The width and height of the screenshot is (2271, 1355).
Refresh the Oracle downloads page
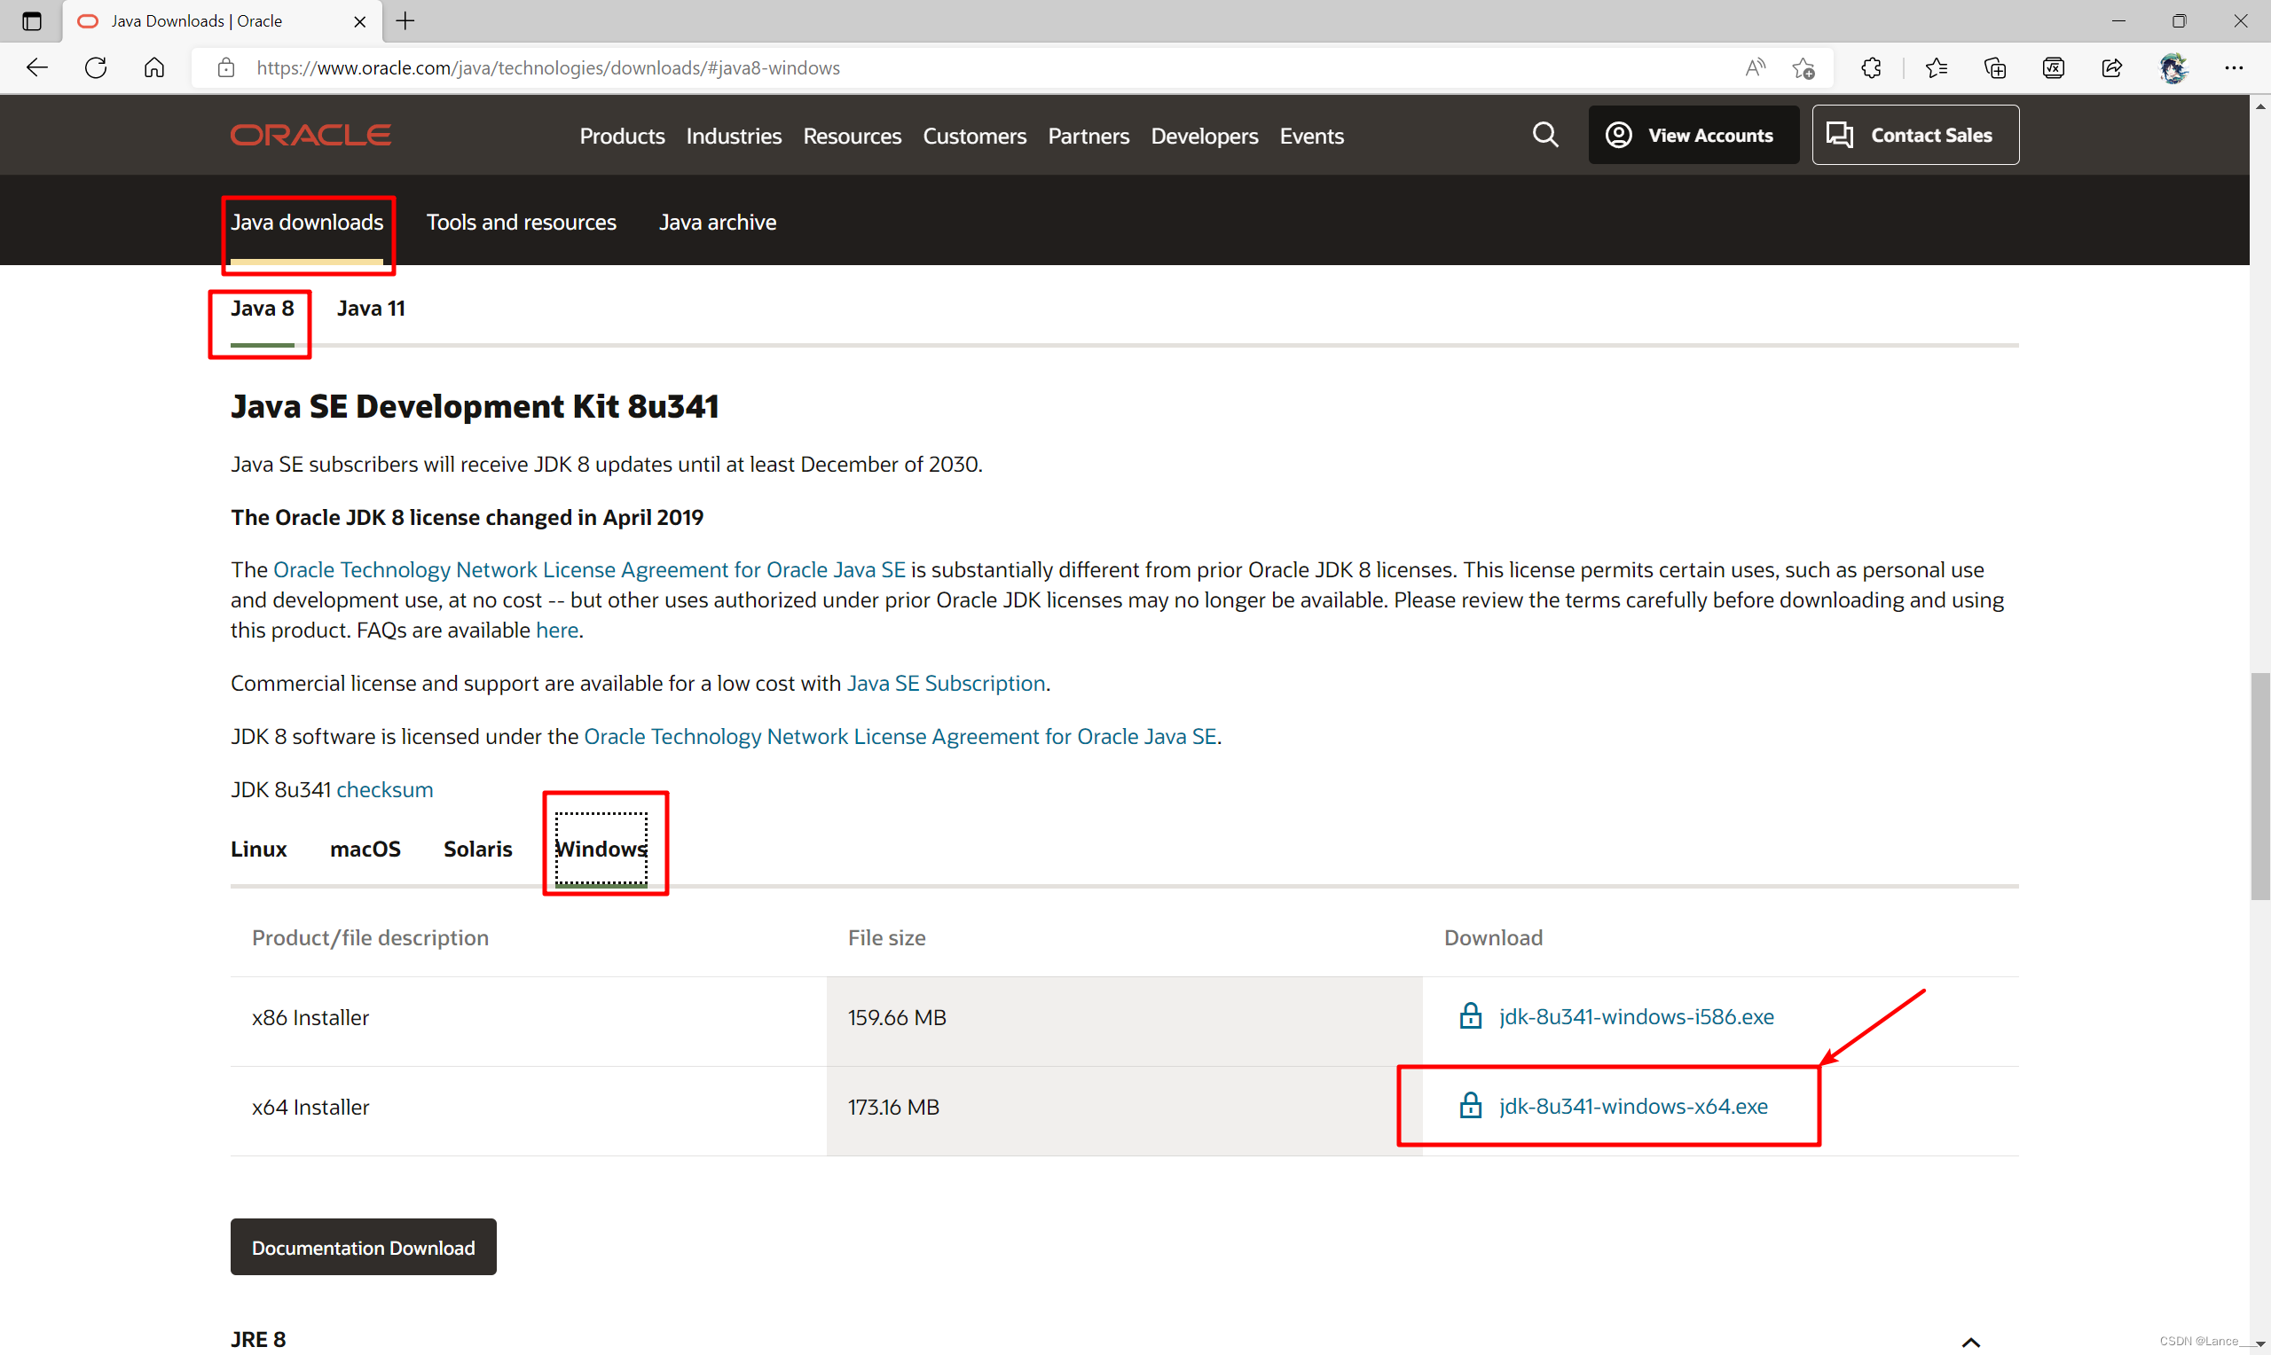click(x=96, y=67)
